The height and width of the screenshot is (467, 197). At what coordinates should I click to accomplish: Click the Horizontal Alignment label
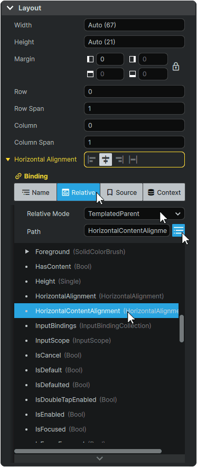[45, 160]
